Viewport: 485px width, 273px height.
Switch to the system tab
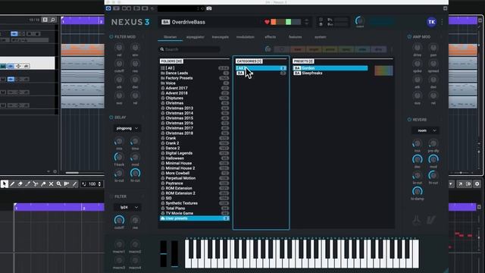pos(320,37)
